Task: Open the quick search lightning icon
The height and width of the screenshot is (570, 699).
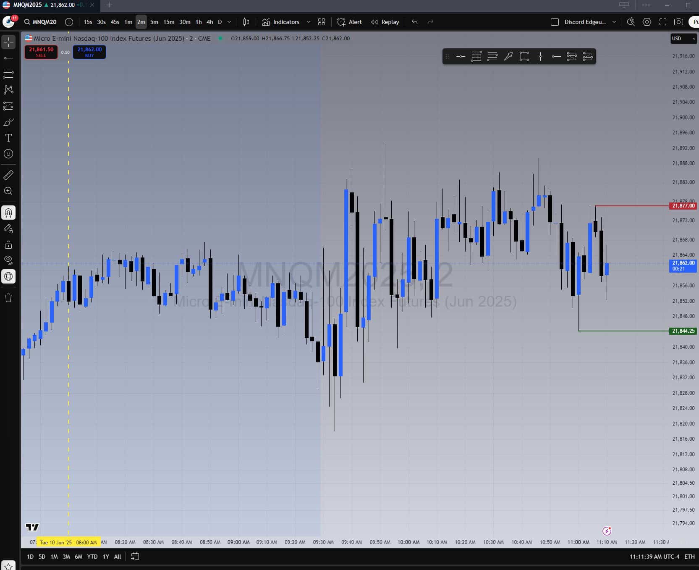Action: click(x=631, y=22)
